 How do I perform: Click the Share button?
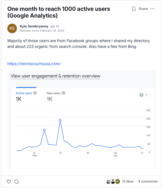coord(143,9)
